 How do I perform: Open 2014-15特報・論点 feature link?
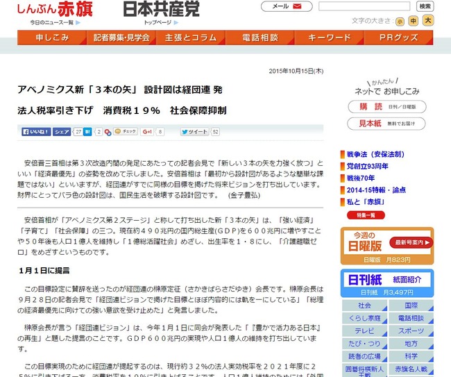[x=376, y=190]
